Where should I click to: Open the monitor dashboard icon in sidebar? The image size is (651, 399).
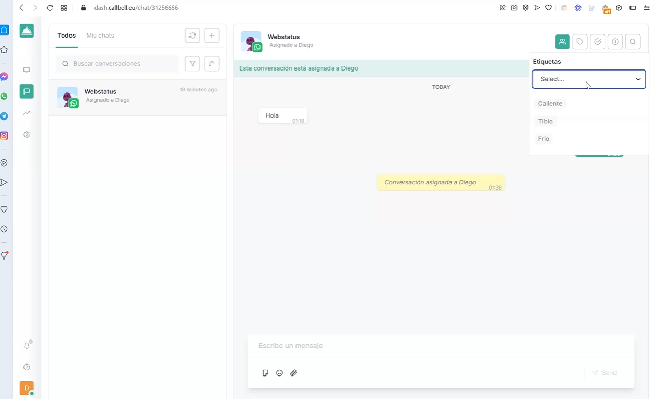(27, 70)
